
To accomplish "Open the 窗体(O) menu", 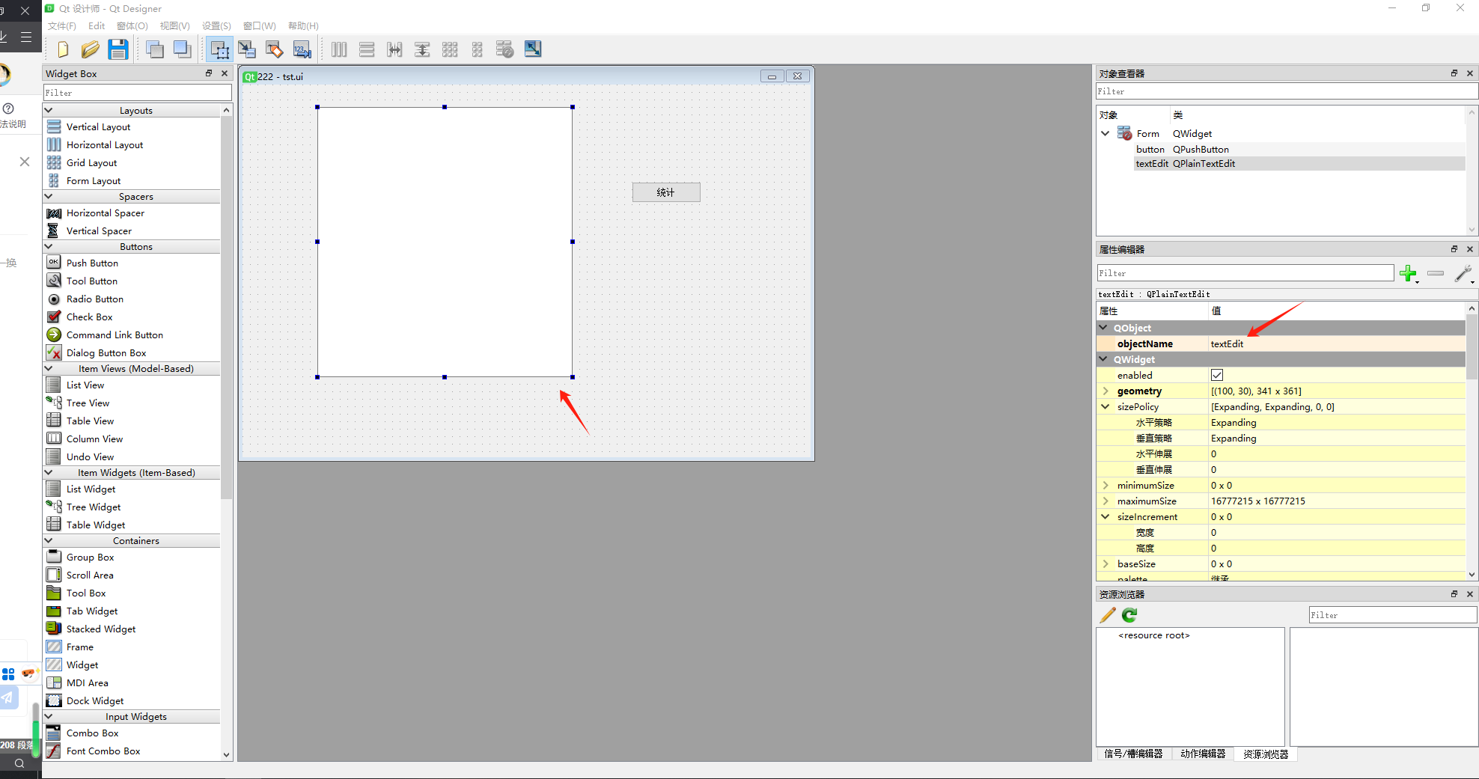I will [x=132, y=25].
